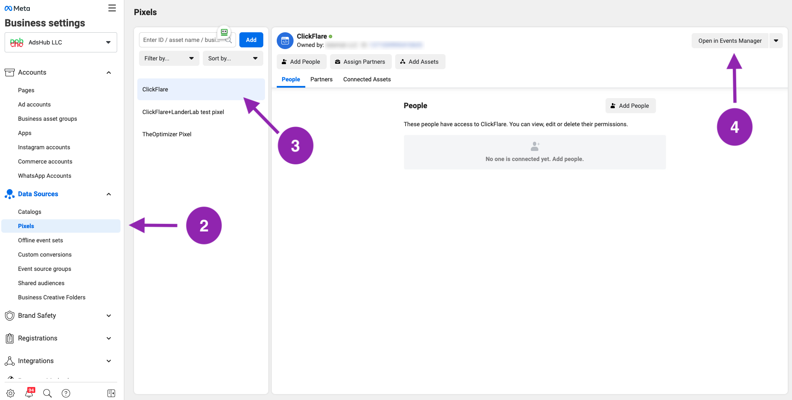Open the AdsHub LLC business selector dropdown
The image size is (792, 400).
pyautogui.click(x=61, y=42)
